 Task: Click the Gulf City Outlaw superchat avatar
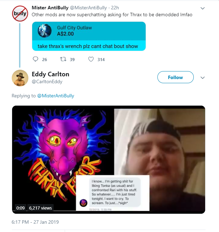[x=45, y=31]
